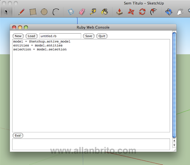Select the Arc tool
Viewport: 190px width, 165px height.
56,12
